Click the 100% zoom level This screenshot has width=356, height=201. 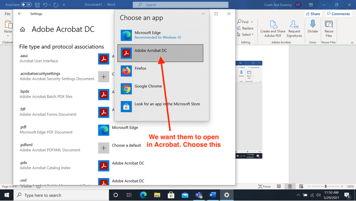coord(350,187)
